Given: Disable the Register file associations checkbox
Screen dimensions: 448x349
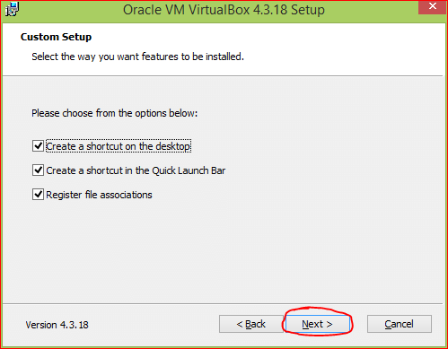Looking at the screenshot, I should coord(38,195).
